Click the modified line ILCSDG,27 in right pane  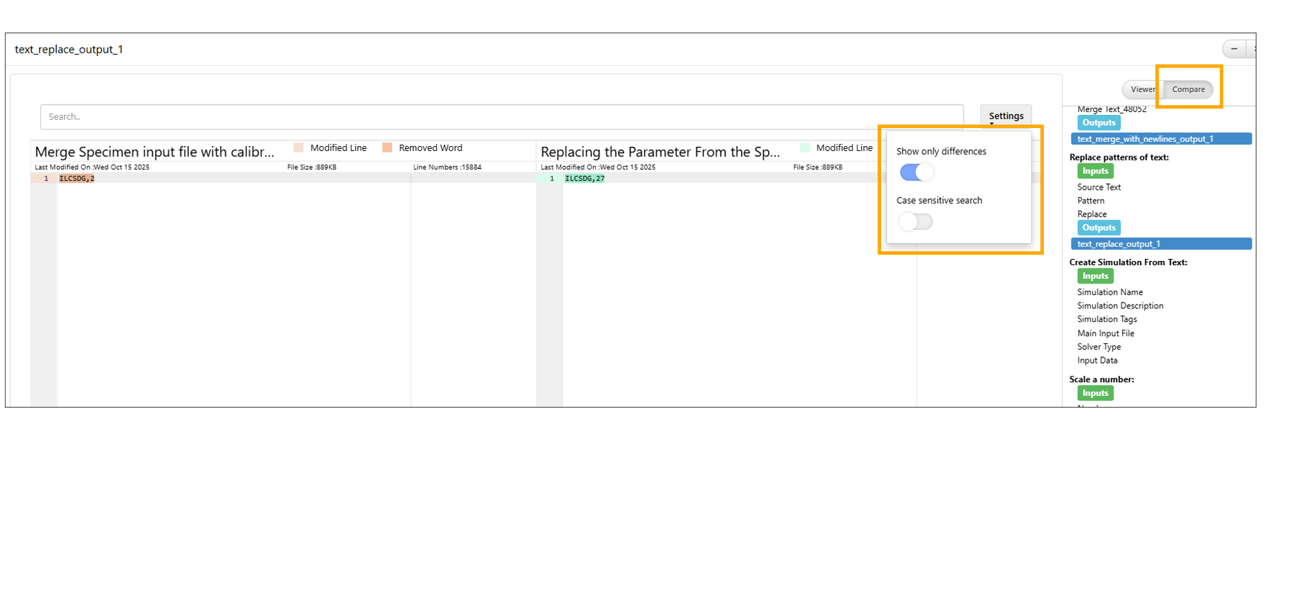[x=585, y=179]
